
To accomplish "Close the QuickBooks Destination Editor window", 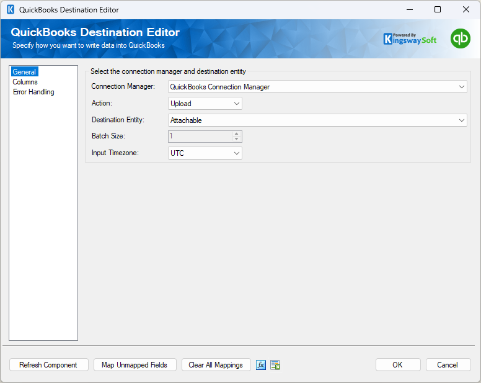I will tap(466, 9).
